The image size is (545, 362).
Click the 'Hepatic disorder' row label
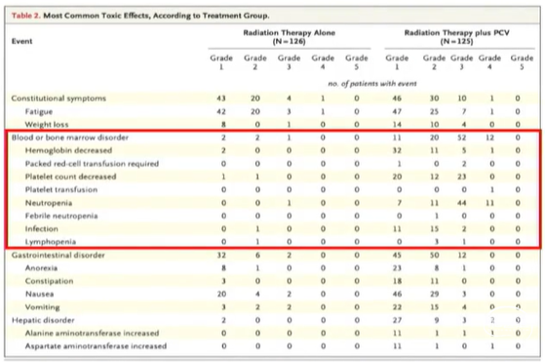tap(43, 320)
